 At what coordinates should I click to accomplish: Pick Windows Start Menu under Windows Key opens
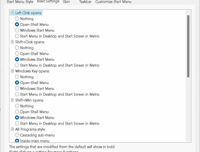point(17,89)
